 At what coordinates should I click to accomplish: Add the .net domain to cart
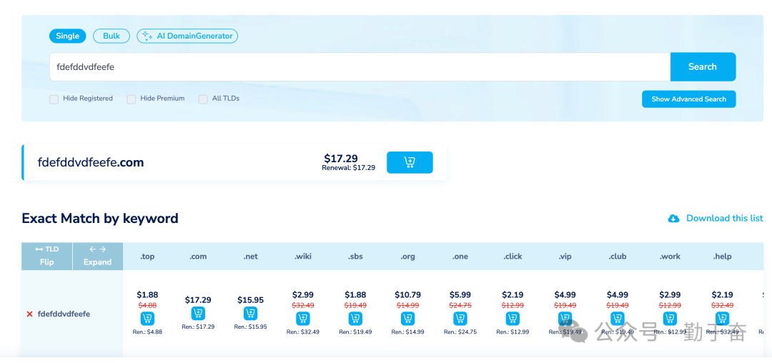click(250, 313)
